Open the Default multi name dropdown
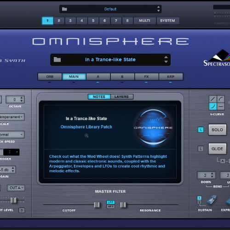Viewport: 230px width, 230px height. click(x=110, y=9)
